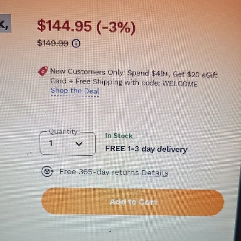Open the Quantity selector box
This screenshot has height=241, width=241.
[x=68, y=144]
